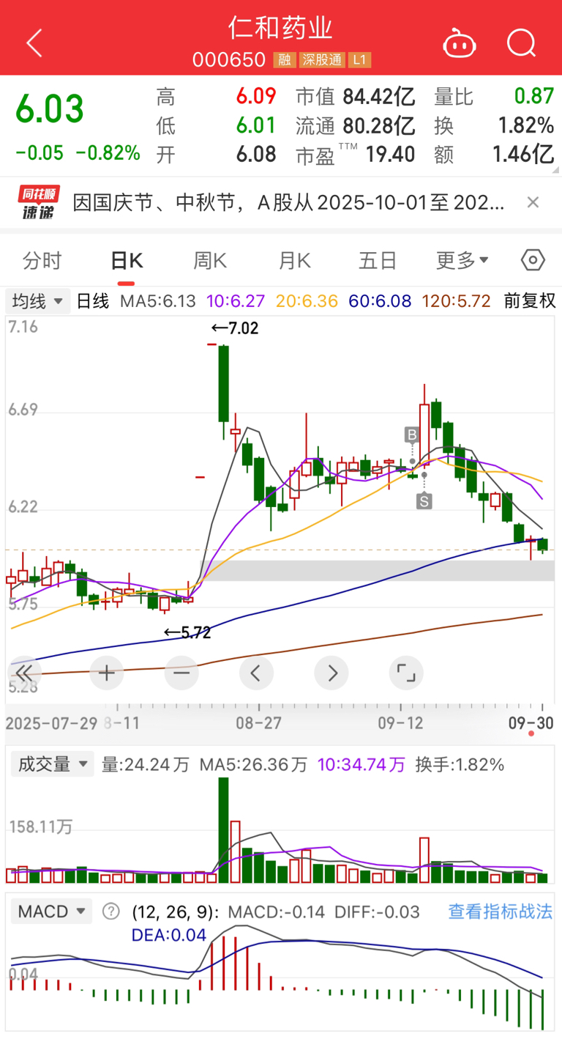This screenshot has width=562, height=1042.
Task: Tap the 7.02 peak price annotation
Action: point(234,328)
